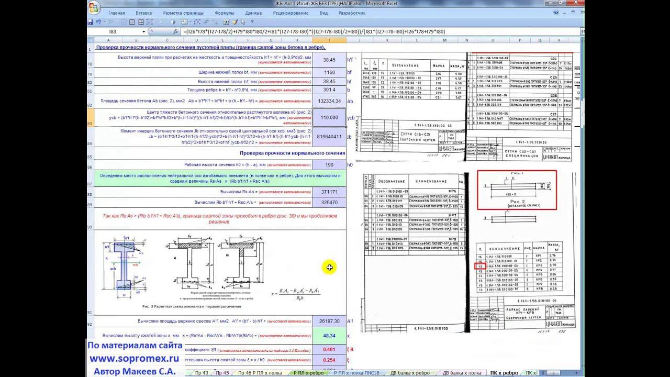Screen dimensions: 670x377
Task: Open the Вид ribbon tab
Action: [323, 13]
